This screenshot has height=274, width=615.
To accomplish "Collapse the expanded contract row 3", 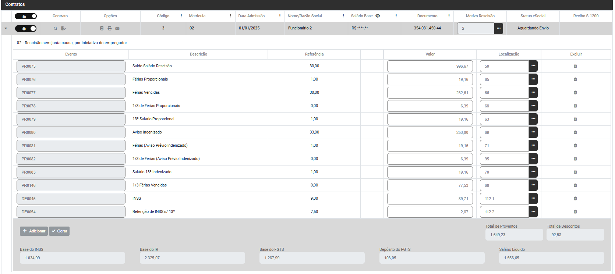I will [6, 28].
